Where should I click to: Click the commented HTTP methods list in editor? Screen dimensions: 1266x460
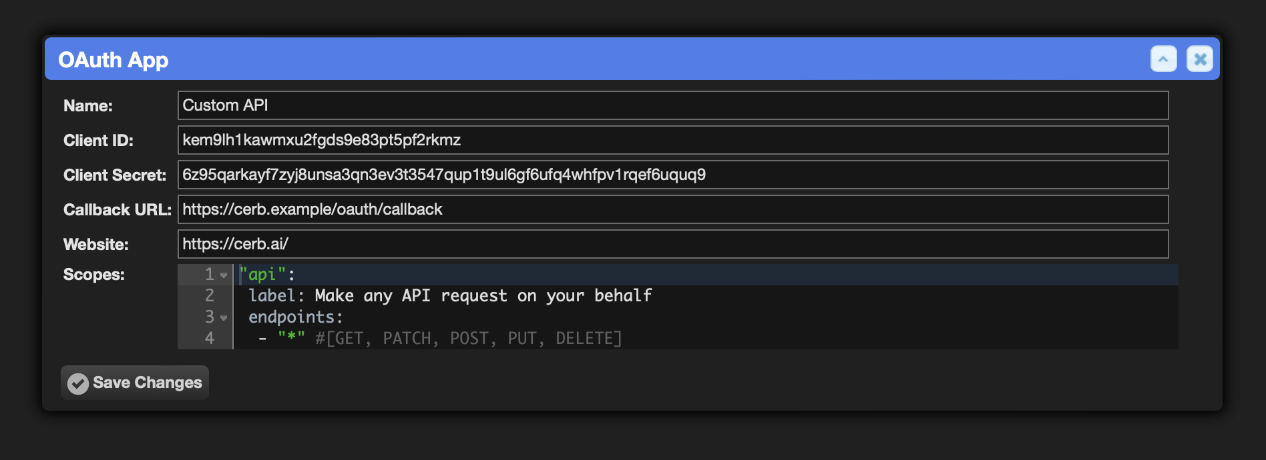pyautogui.click(x=469, y=339)
